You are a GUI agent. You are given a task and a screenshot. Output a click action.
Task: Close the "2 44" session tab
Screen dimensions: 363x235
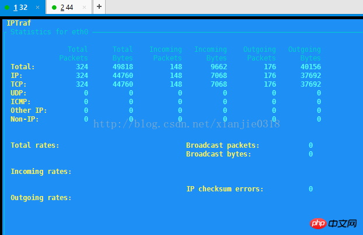pos(85,8)
